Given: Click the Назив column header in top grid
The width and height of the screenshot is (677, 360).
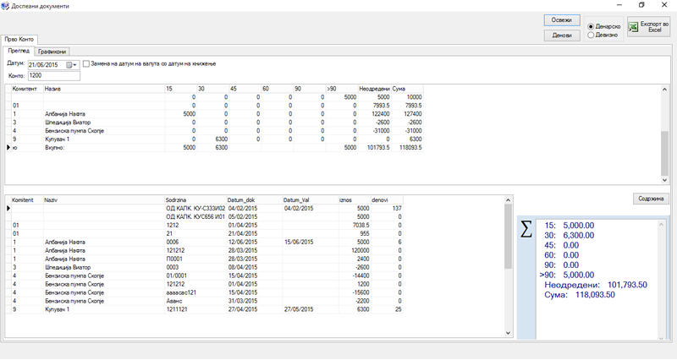Looking at the screenshot, I should (103, 89).
